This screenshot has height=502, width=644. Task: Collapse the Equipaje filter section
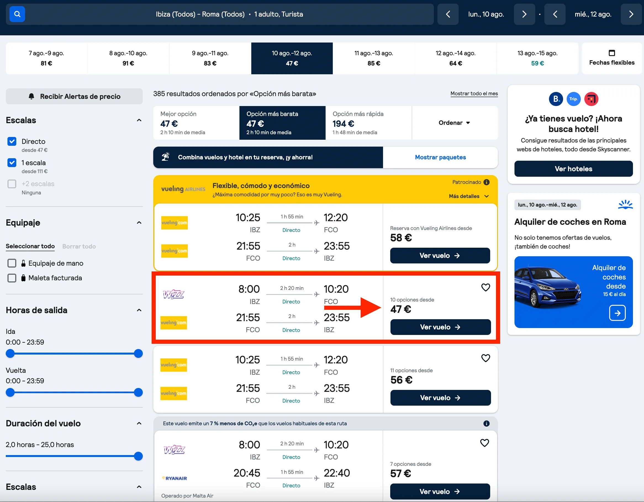139,223
